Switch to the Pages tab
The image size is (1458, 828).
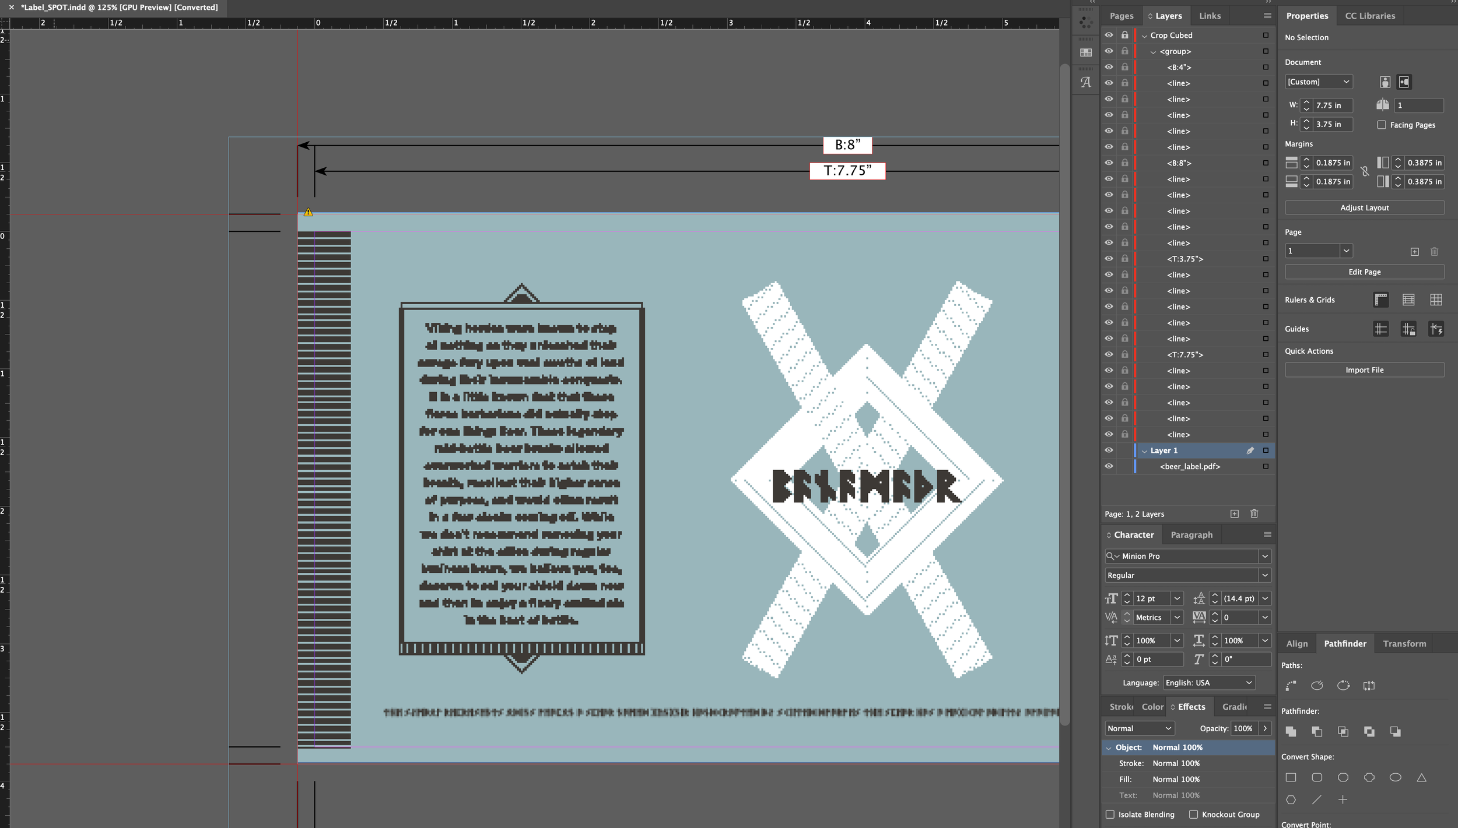pos(1121,16)
